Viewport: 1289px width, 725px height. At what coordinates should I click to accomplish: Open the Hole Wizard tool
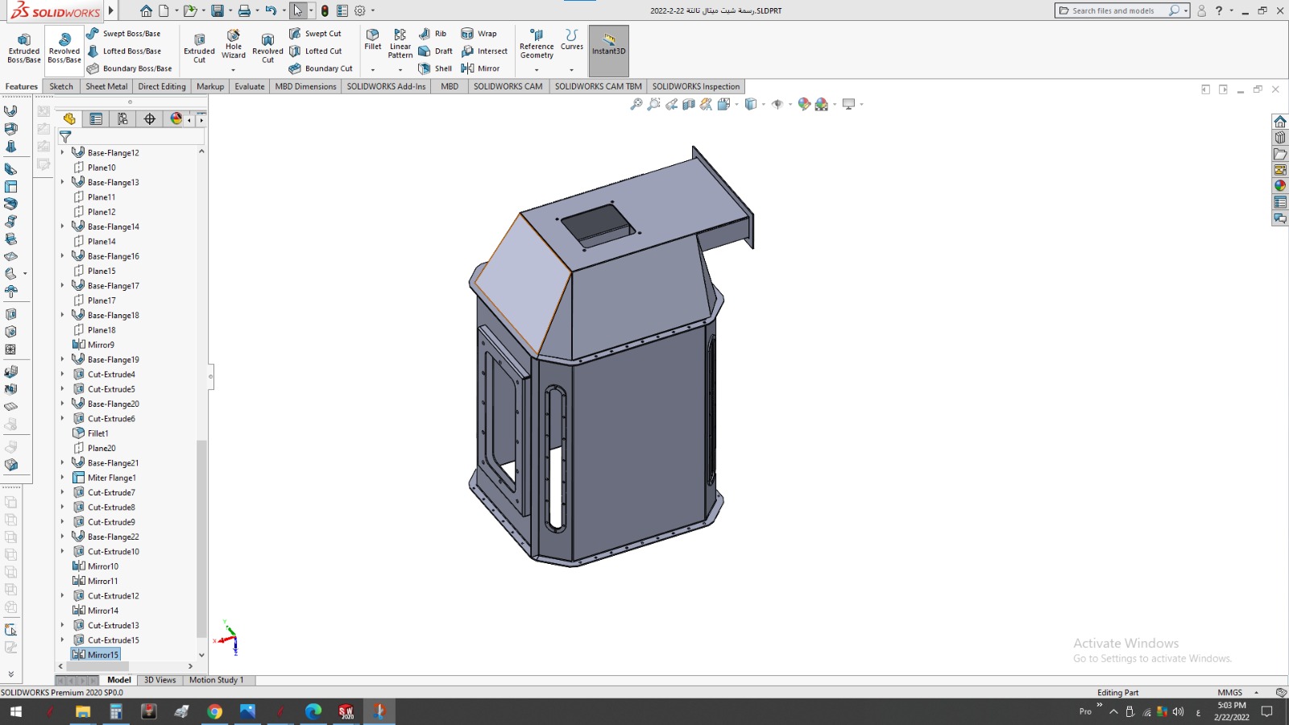234,44
